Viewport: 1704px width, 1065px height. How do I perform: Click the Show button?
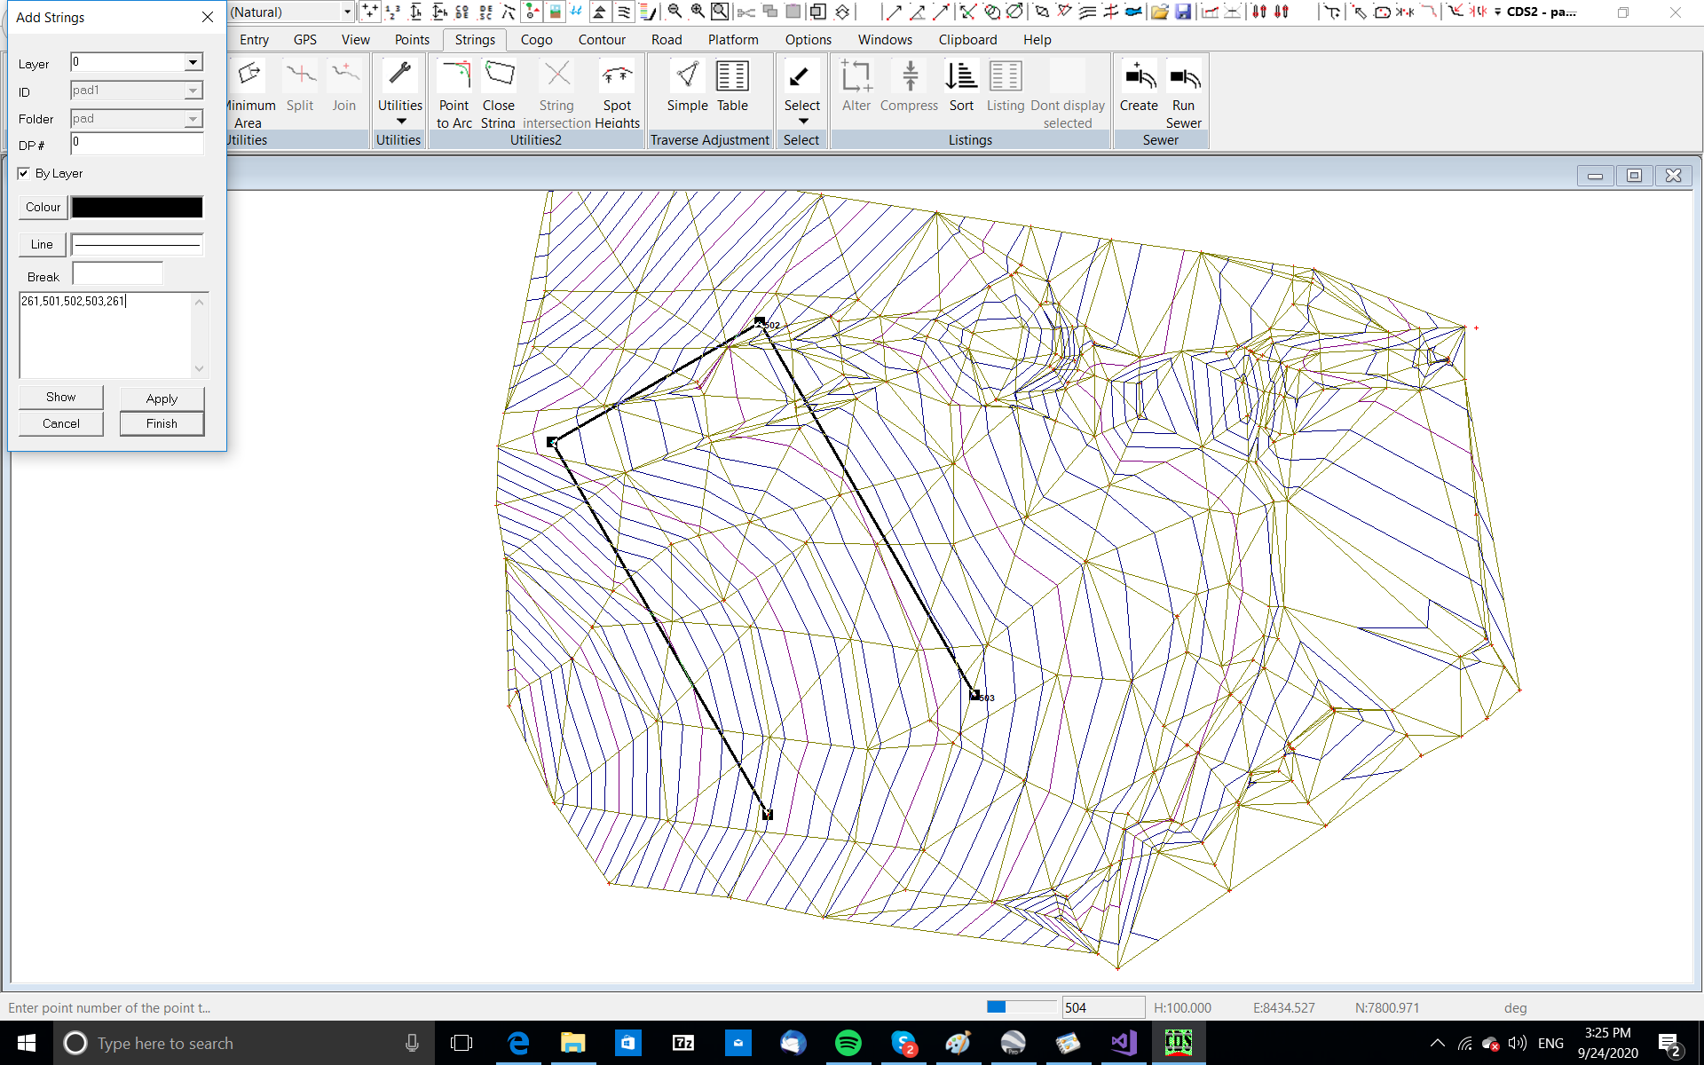(60, 397)
